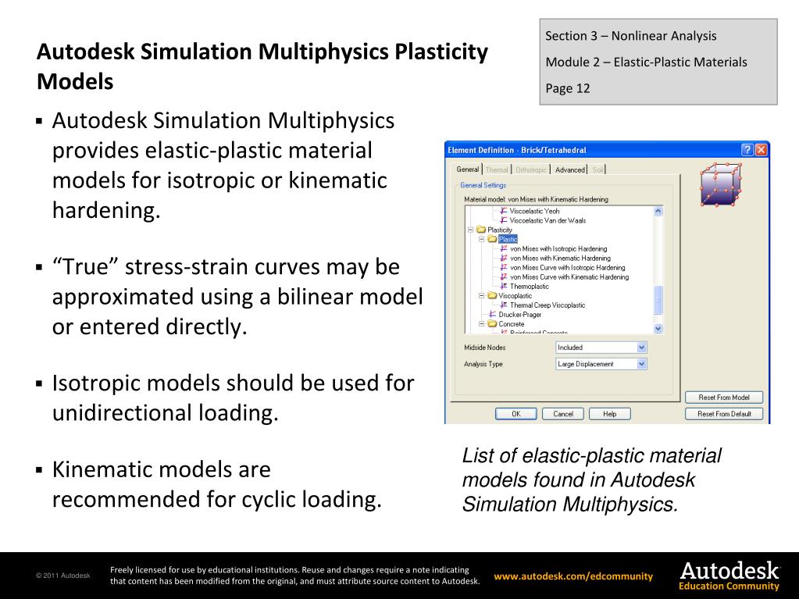Switch to the Thermal tab

(x=497, y=170)
